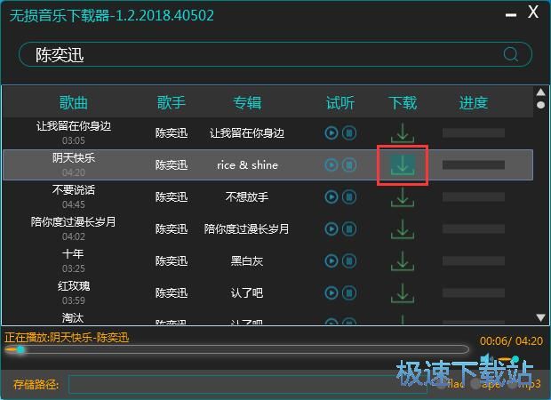Play preview of 不要说话

(x=331, y=197)
